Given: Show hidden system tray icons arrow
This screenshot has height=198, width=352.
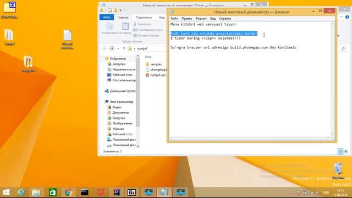Looking at the screenshot, I should (x=292, y=193).
